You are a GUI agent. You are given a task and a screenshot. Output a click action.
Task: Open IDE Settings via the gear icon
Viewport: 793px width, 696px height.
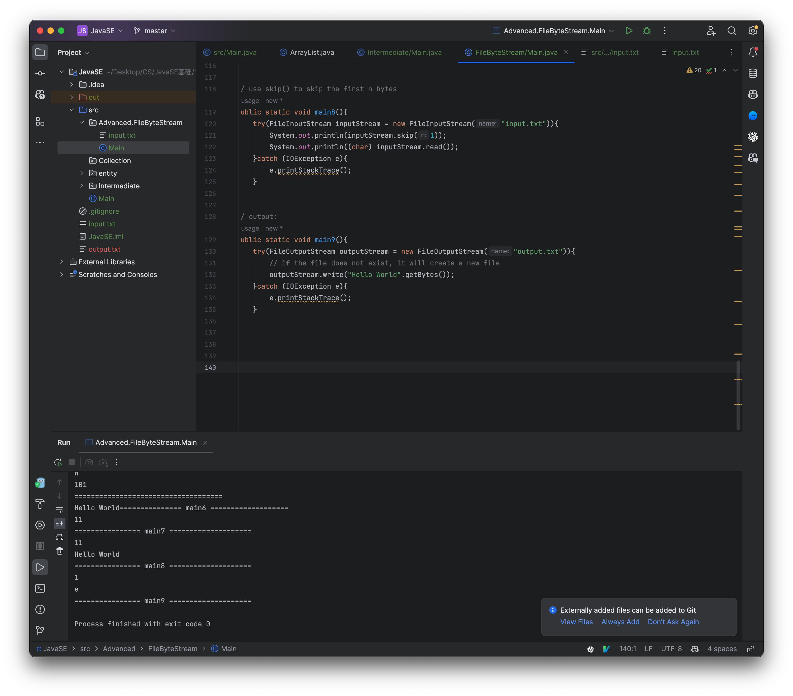pos(753,31)
